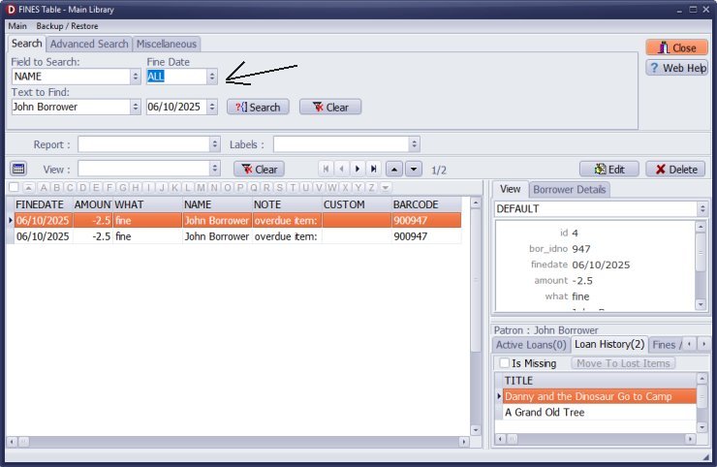
Task: Go to the first record
Action: (x=326, y=169)
